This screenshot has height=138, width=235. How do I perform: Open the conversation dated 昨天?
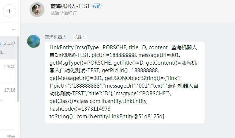[8, 134]
